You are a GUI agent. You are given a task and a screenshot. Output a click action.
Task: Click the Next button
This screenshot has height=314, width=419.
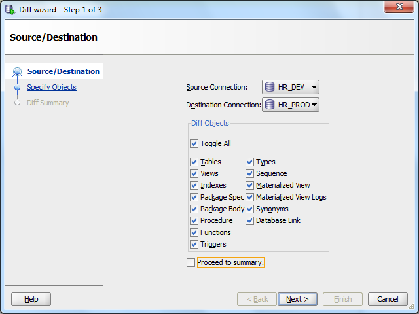tap(297, 299)
